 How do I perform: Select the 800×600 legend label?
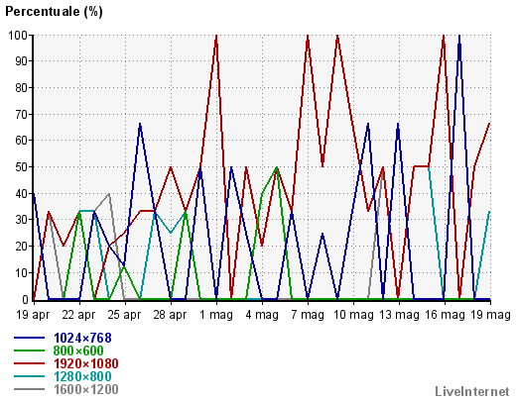(78, 351)
